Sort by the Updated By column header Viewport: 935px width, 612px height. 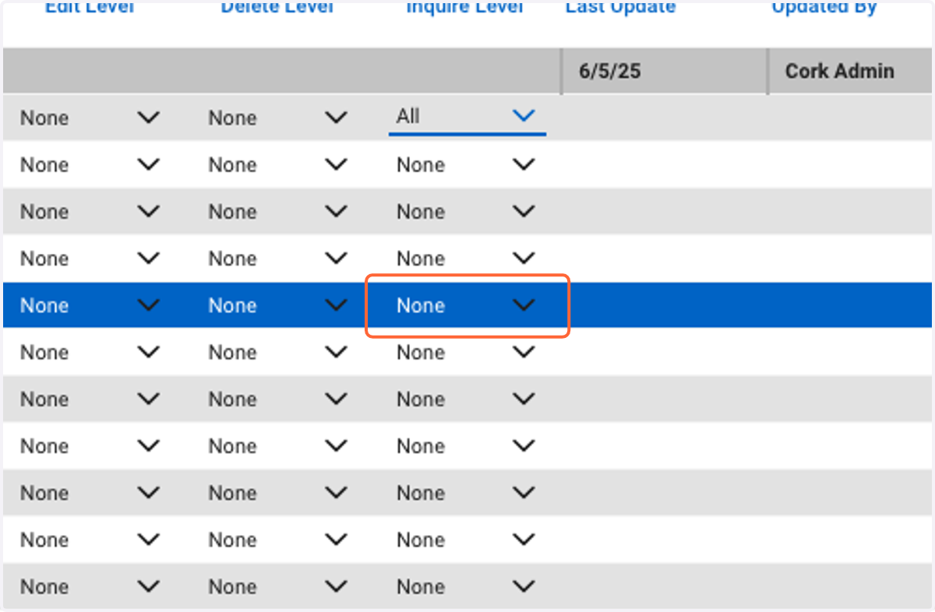pyautogui.click(x=824, y=7)
